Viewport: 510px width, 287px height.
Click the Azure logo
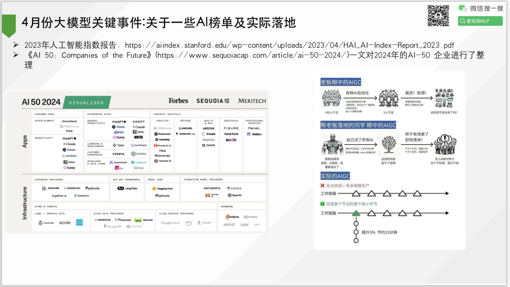click(x=204, y=223)
